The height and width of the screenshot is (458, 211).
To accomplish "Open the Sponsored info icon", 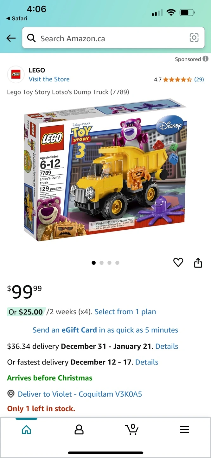I will (x=206, y=59).
